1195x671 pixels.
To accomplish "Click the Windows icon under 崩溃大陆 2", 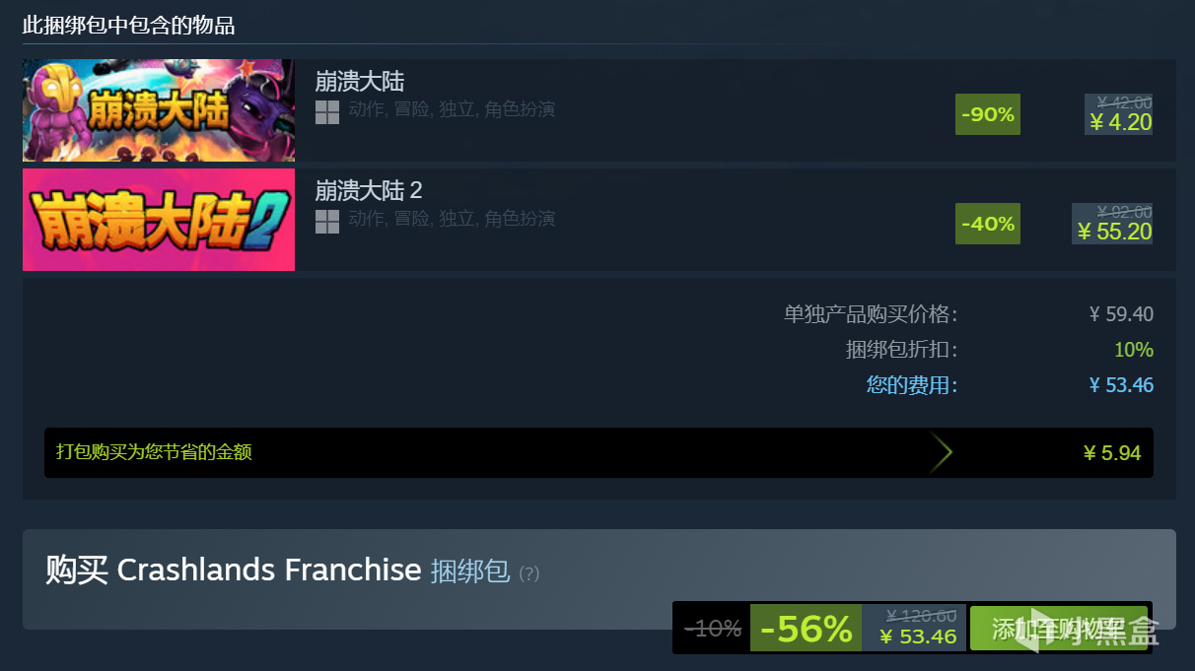I will (x=327, y=222).
